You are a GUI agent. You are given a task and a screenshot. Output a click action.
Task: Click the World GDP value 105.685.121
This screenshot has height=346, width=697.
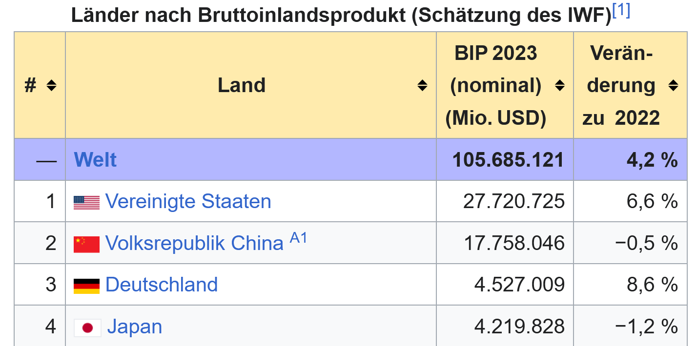[x=508, y=160]
